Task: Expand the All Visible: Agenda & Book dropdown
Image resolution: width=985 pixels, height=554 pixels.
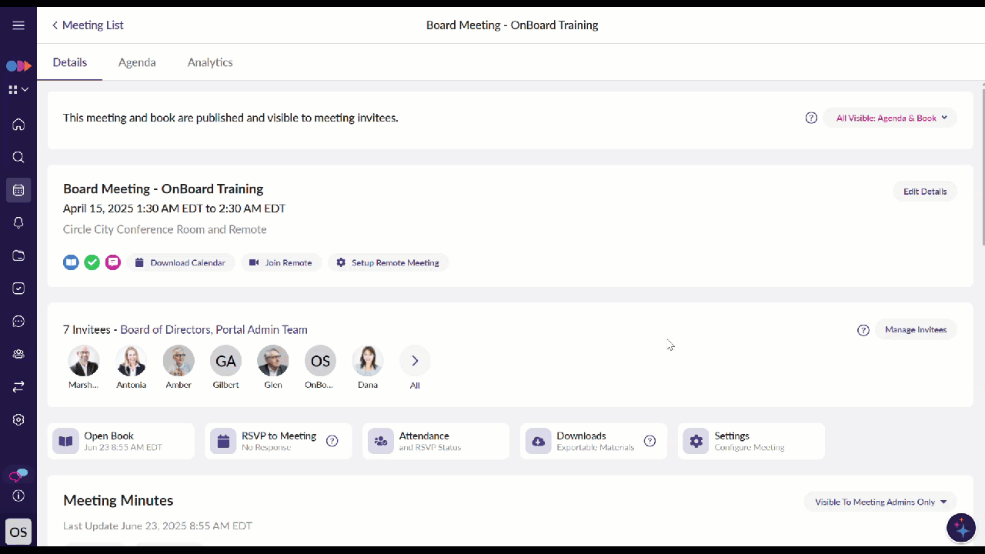Action: [x=891, y=118]
